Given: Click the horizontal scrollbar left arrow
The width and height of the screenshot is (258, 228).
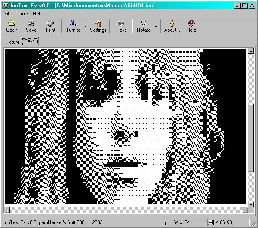Looking at the screenshot, I should (7, 210).
